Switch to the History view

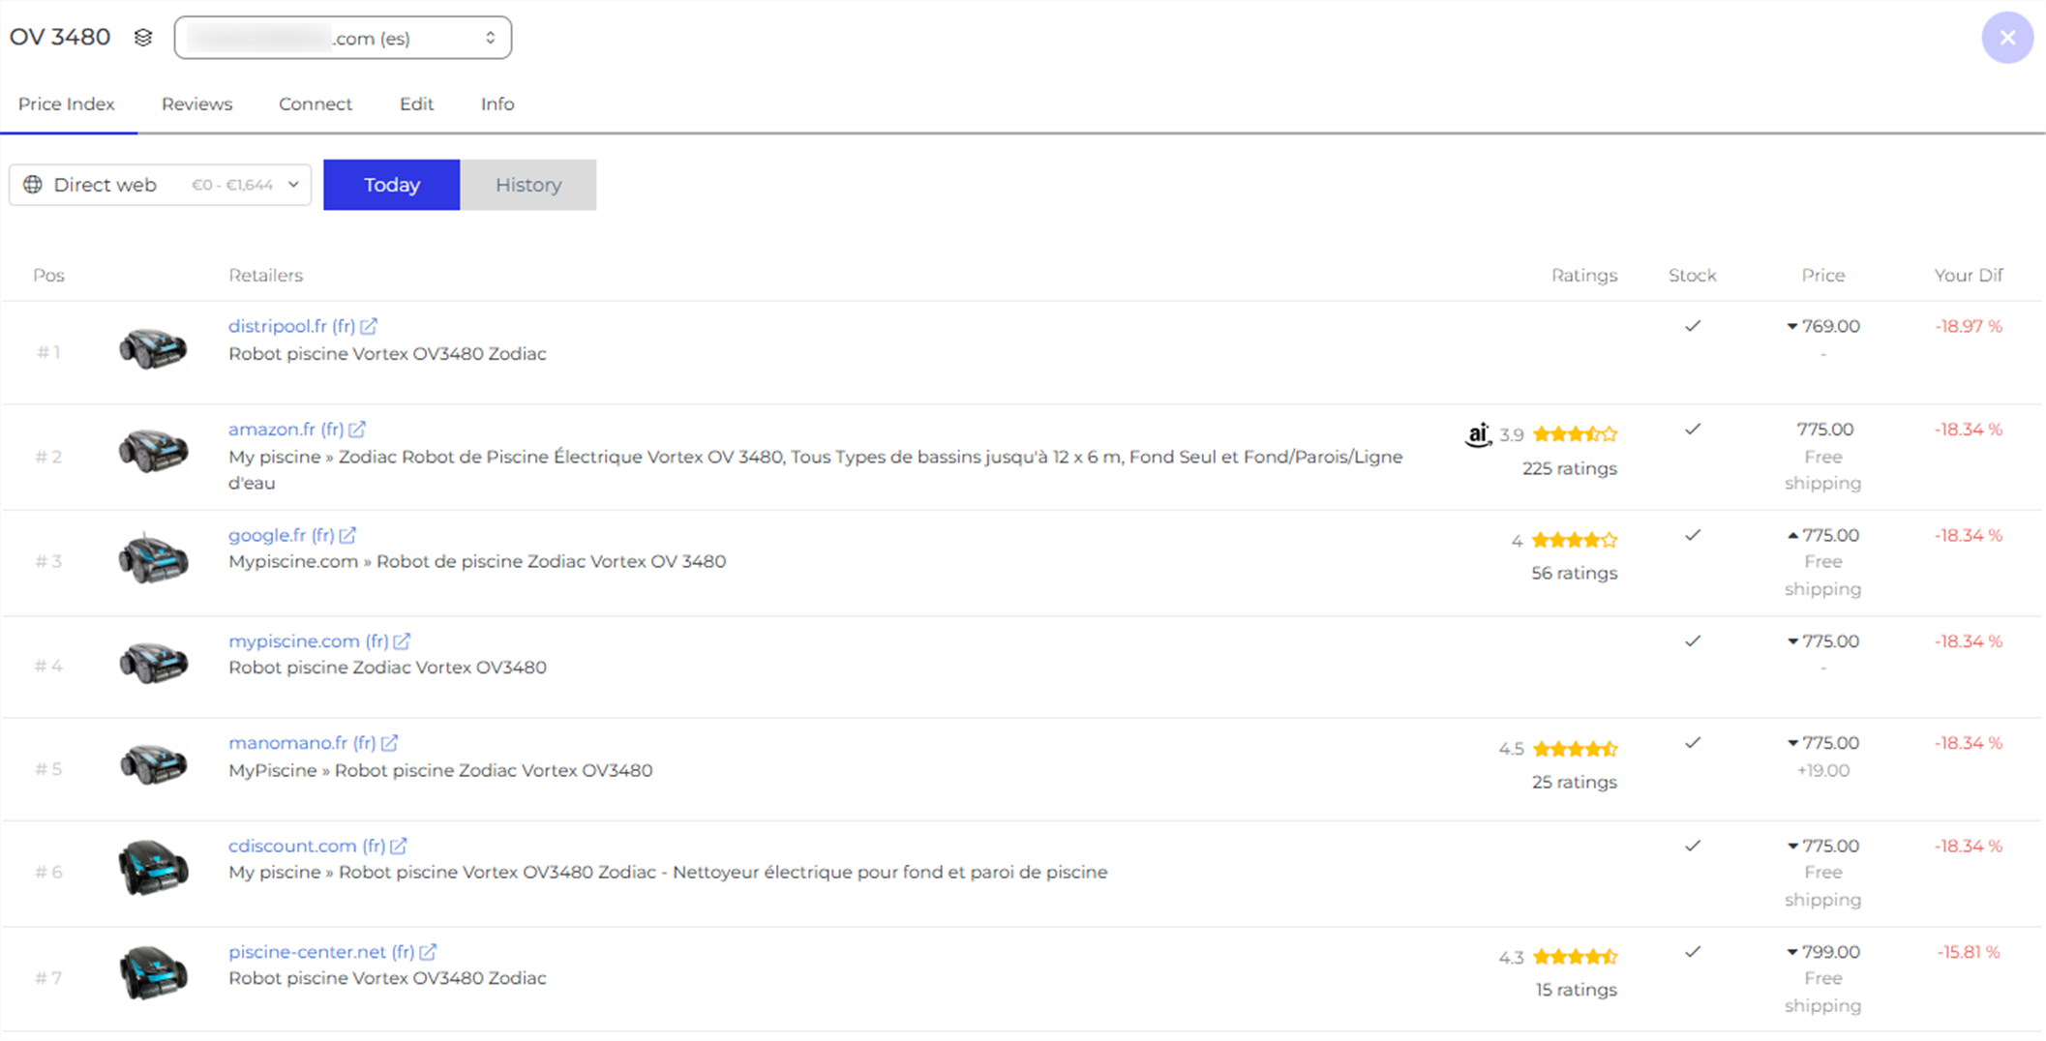(527, 185)
